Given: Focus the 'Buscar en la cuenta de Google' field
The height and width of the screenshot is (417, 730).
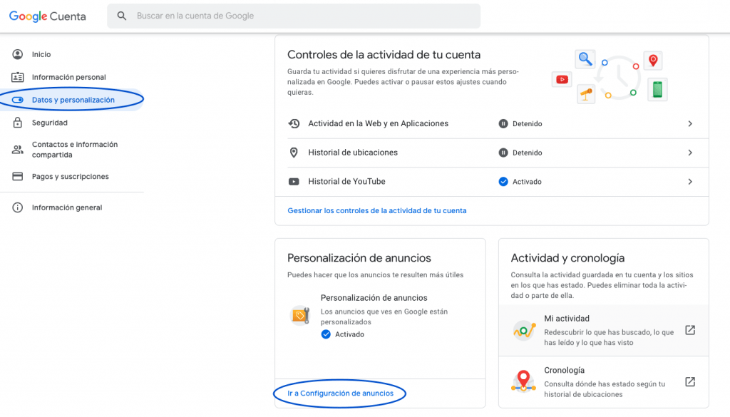Looking at the screenshot, I should (x=294, y=16).
